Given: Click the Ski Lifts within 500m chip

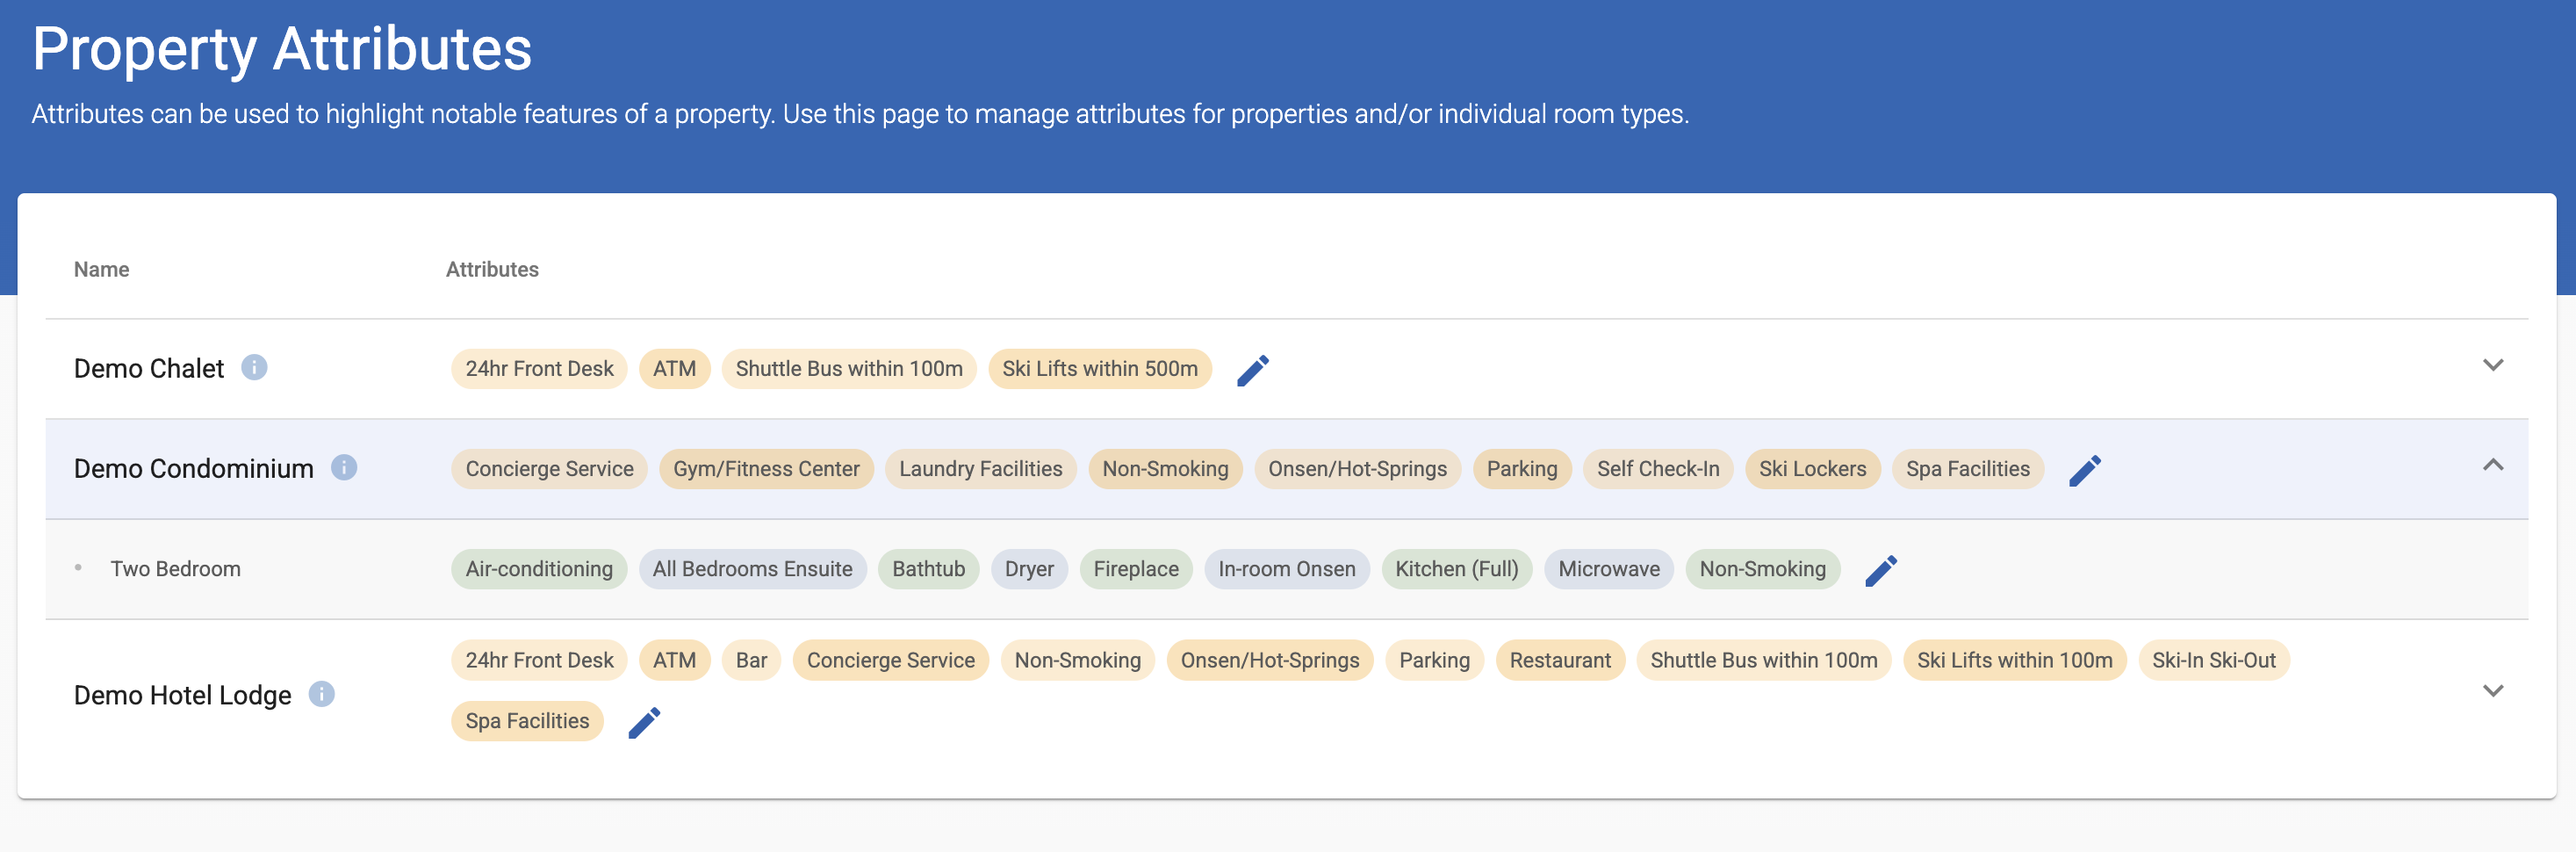Looking at the screenshot, I should click(1099, 369).
